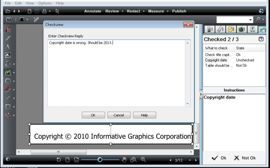Screen dimensions: 270x168
Task: Close the Checkview dialog
Action: coord(188,25)
